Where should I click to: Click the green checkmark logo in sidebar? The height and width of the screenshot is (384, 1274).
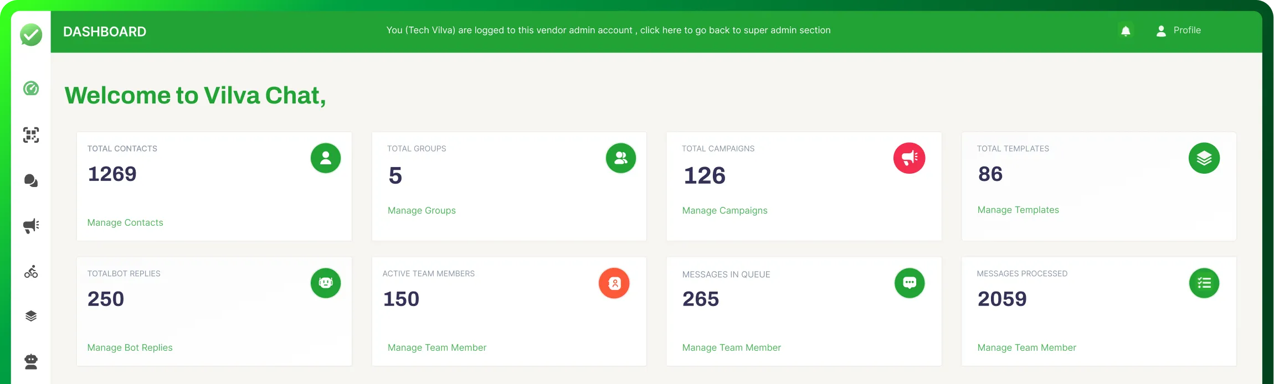[x=31, y=34]
